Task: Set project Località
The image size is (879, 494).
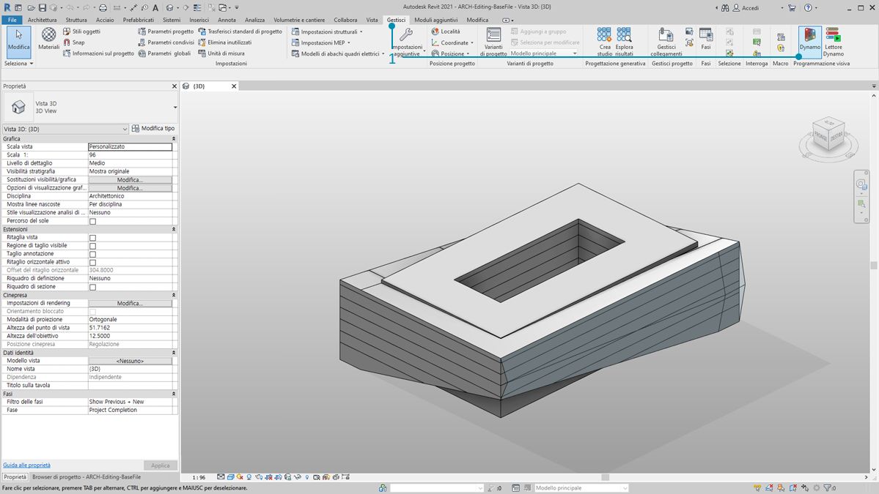Action: [446, 31]
